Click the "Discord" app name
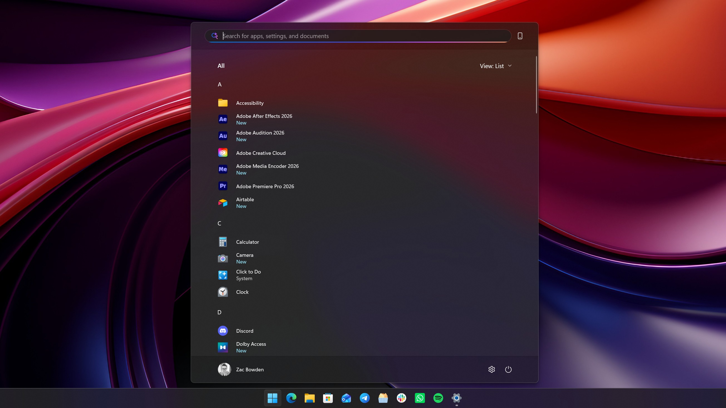Screen dimensions: 726x408 (x=245, y=331)
